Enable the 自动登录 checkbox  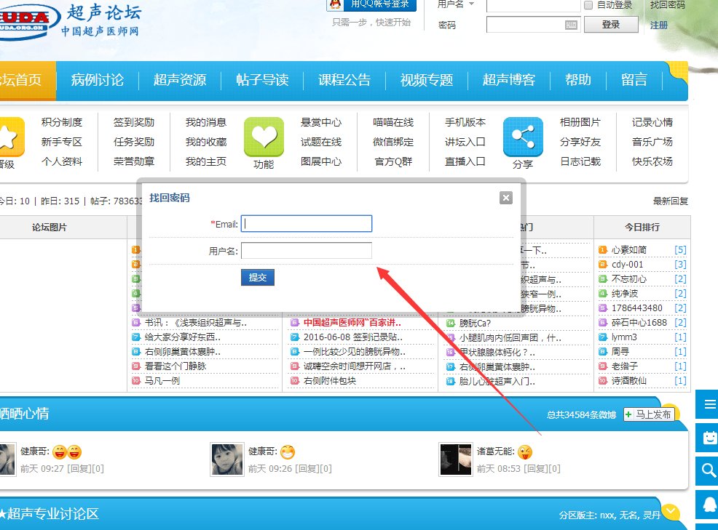(x=588, y=5)
